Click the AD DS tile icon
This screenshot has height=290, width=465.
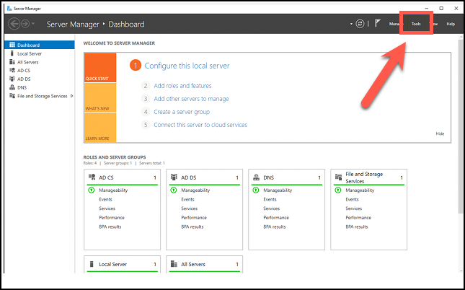click(x=174, y=177)
